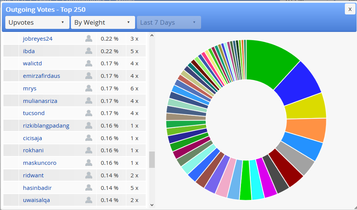Open the mulianasriza account link

[x=40, y=101]
